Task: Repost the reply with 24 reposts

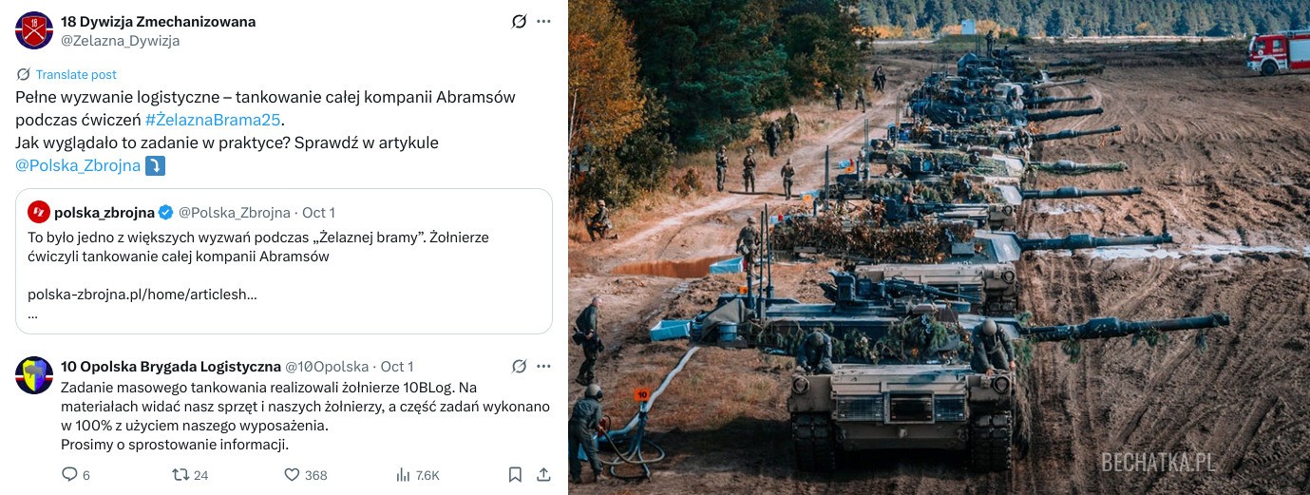Action: point(189,474)
